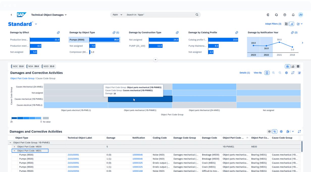This screenshot has width=311, height=172.
Task: Open table settings gear icon
Action: point(281,132)
